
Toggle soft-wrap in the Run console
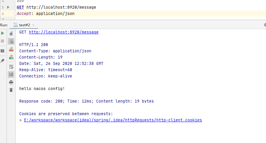click(11, 67)
